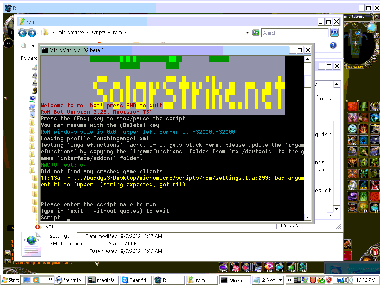Open the Start menu
This screenshot has width=380, height=285.
point(11,280)
